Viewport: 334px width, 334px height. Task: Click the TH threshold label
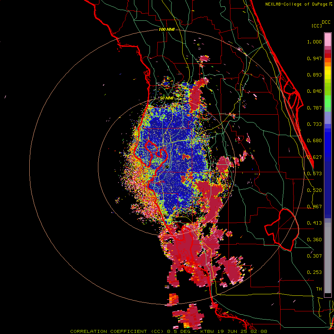point(319,289)
